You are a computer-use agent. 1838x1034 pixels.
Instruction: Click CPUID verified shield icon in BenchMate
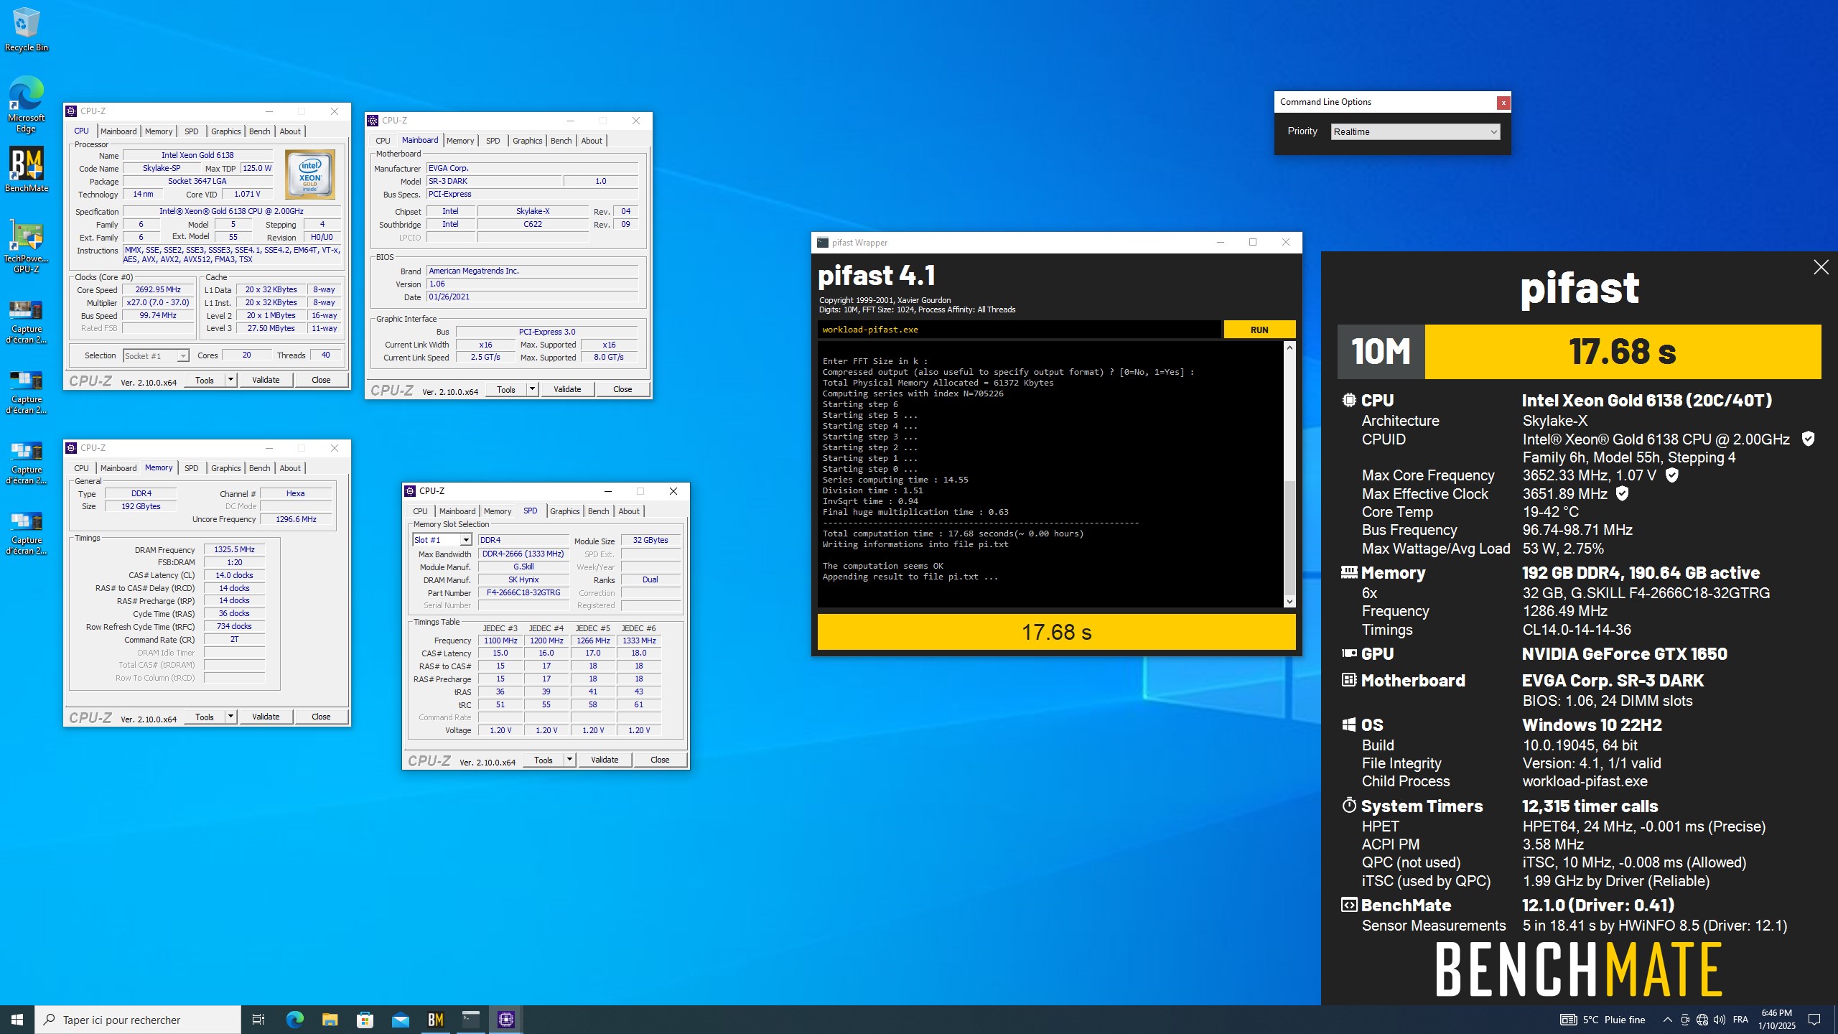pos(1808,439)
